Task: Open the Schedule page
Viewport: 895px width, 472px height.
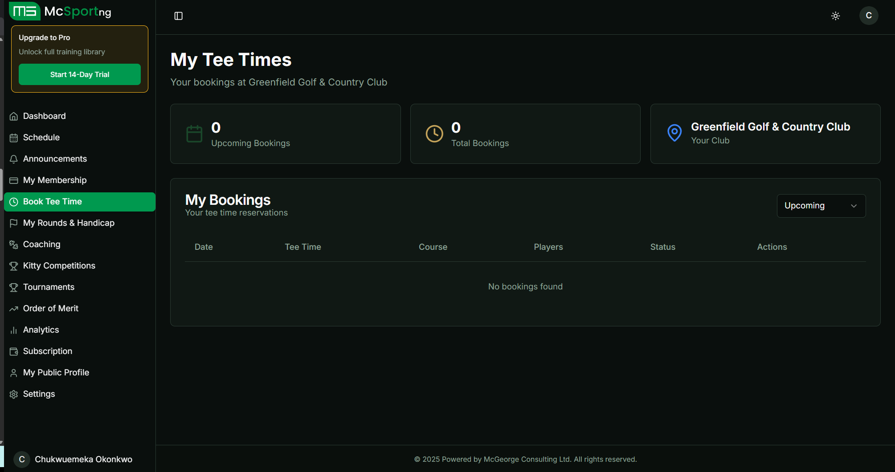Action: pos(41,138)
